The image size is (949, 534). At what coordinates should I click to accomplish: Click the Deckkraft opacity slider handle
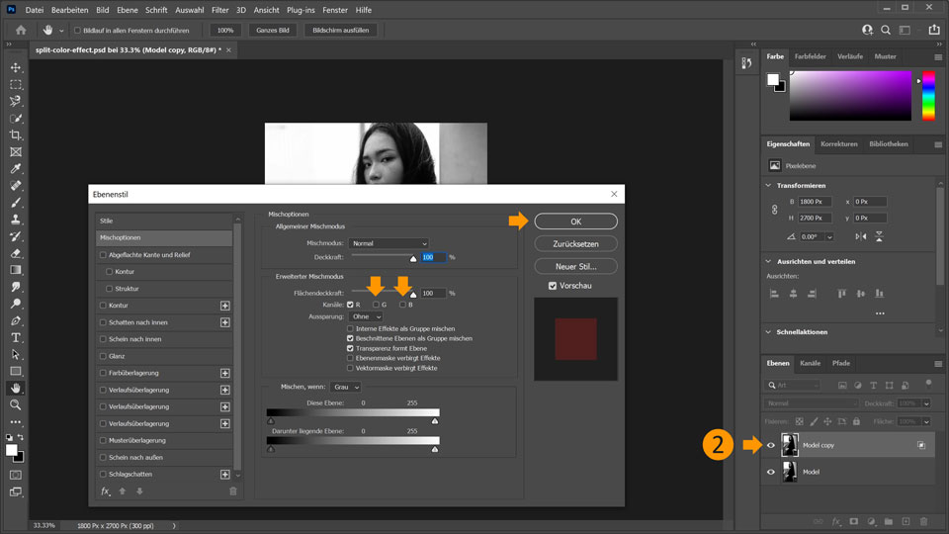[413, 259]
